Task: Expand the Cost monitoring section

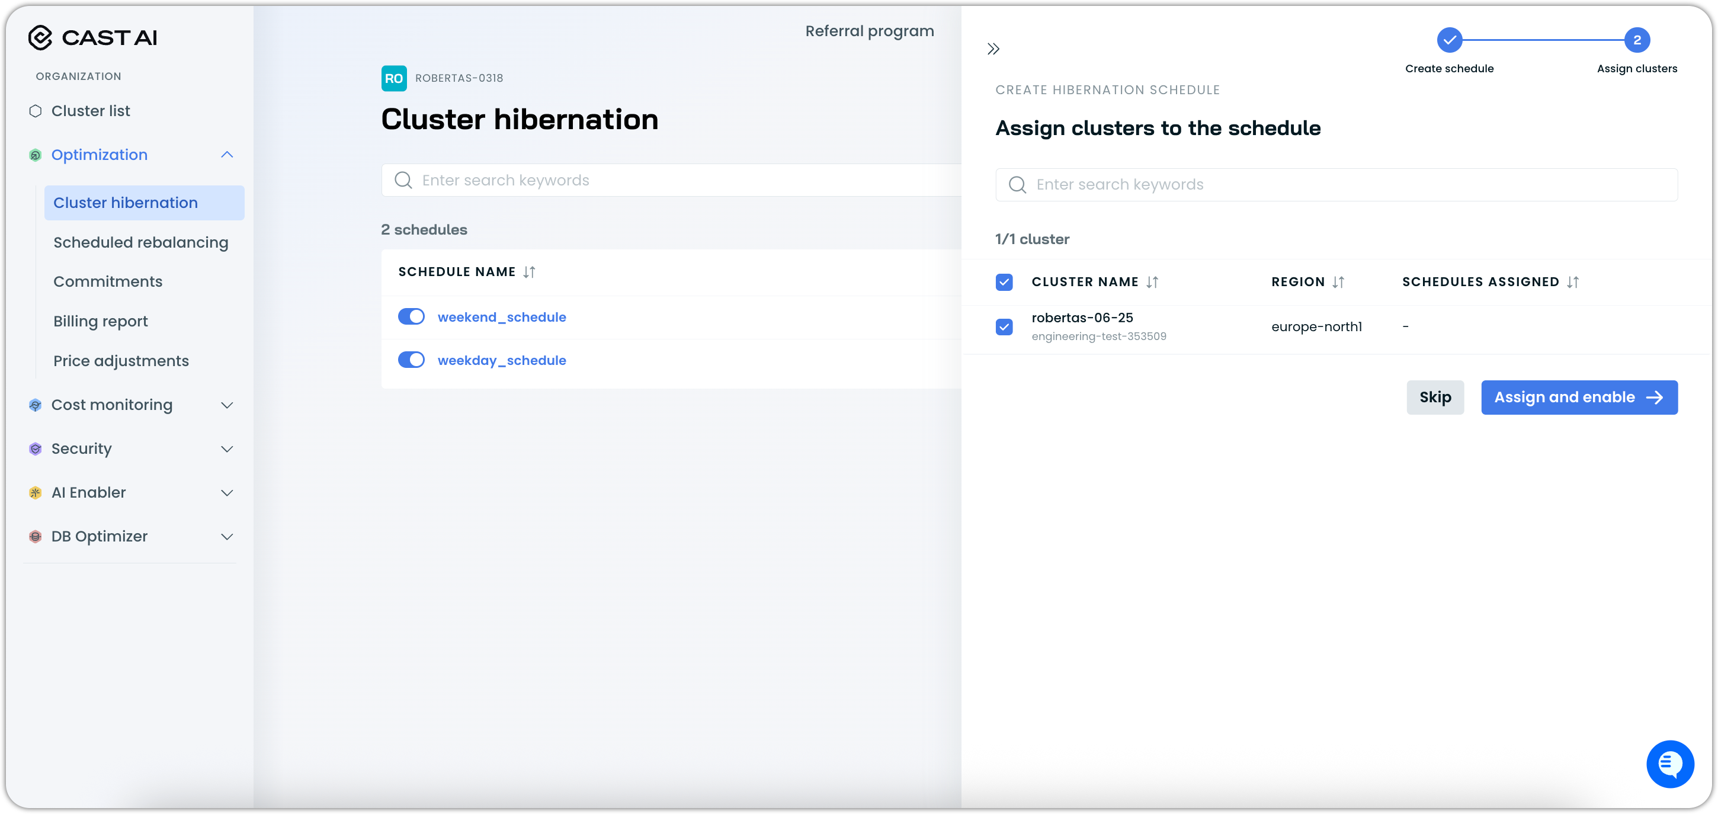Action: point(227,406)
